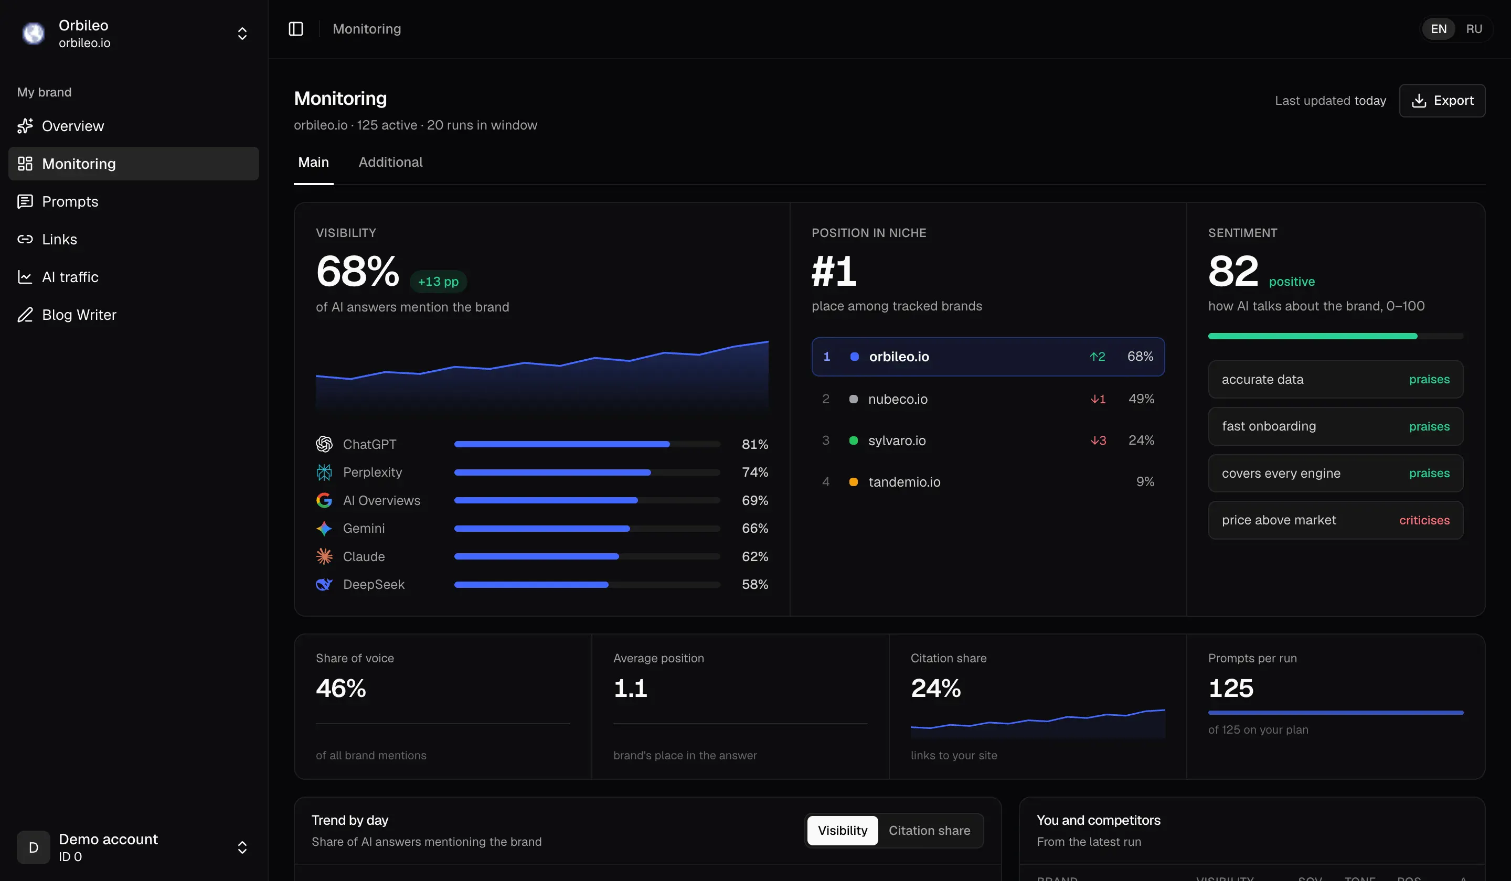
Task: Click the gray dot beside nubeco.io
Action: pyautogui.click(x=853, y=399)
